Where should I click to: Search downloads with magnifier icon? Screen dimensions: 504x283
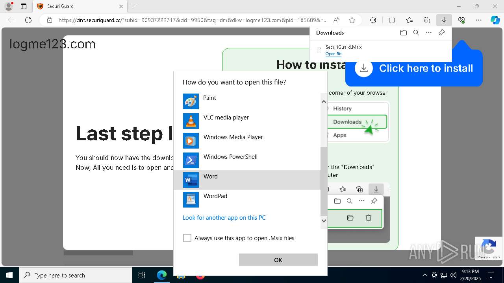[x=416, y=33]
